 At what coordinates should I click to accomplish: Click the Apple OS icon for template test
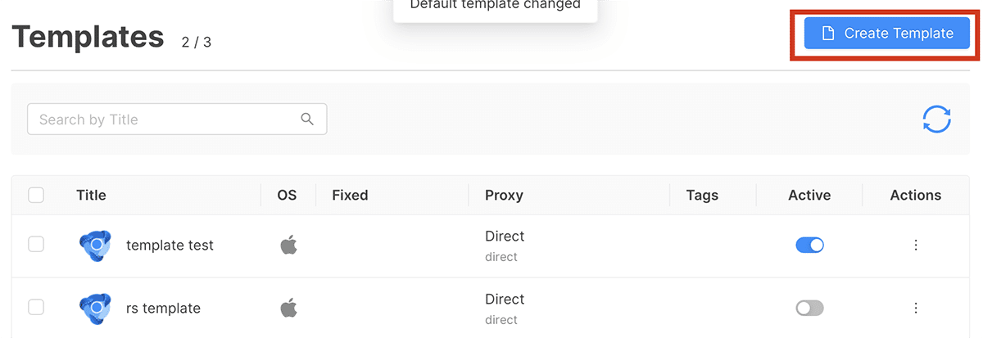click(x=288, y=245)
